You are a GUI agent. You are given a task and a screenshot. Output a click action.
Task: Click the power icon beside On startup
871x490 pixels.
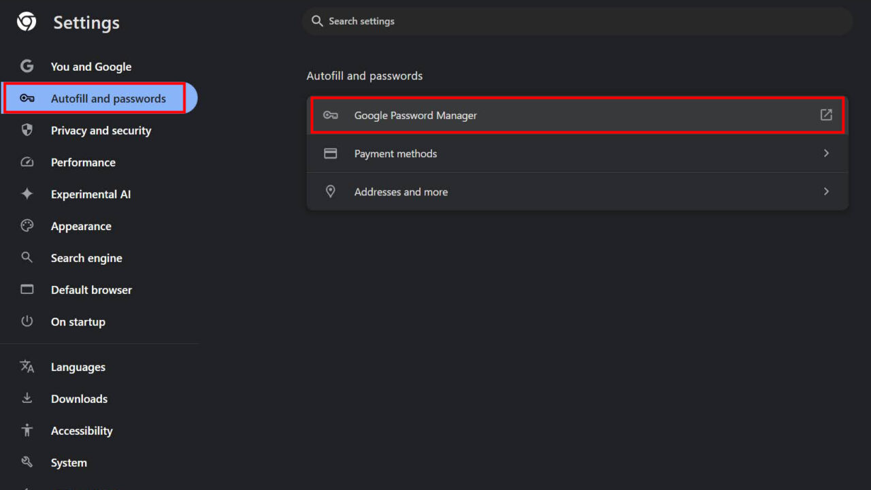click(x=27, y=321)
